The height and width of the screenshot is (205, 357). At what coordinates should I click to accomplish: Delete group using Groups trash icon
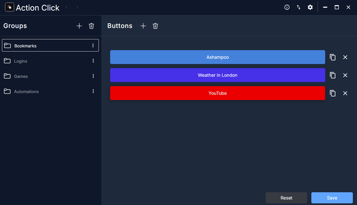pyautogui.click(x=91, y=26)
